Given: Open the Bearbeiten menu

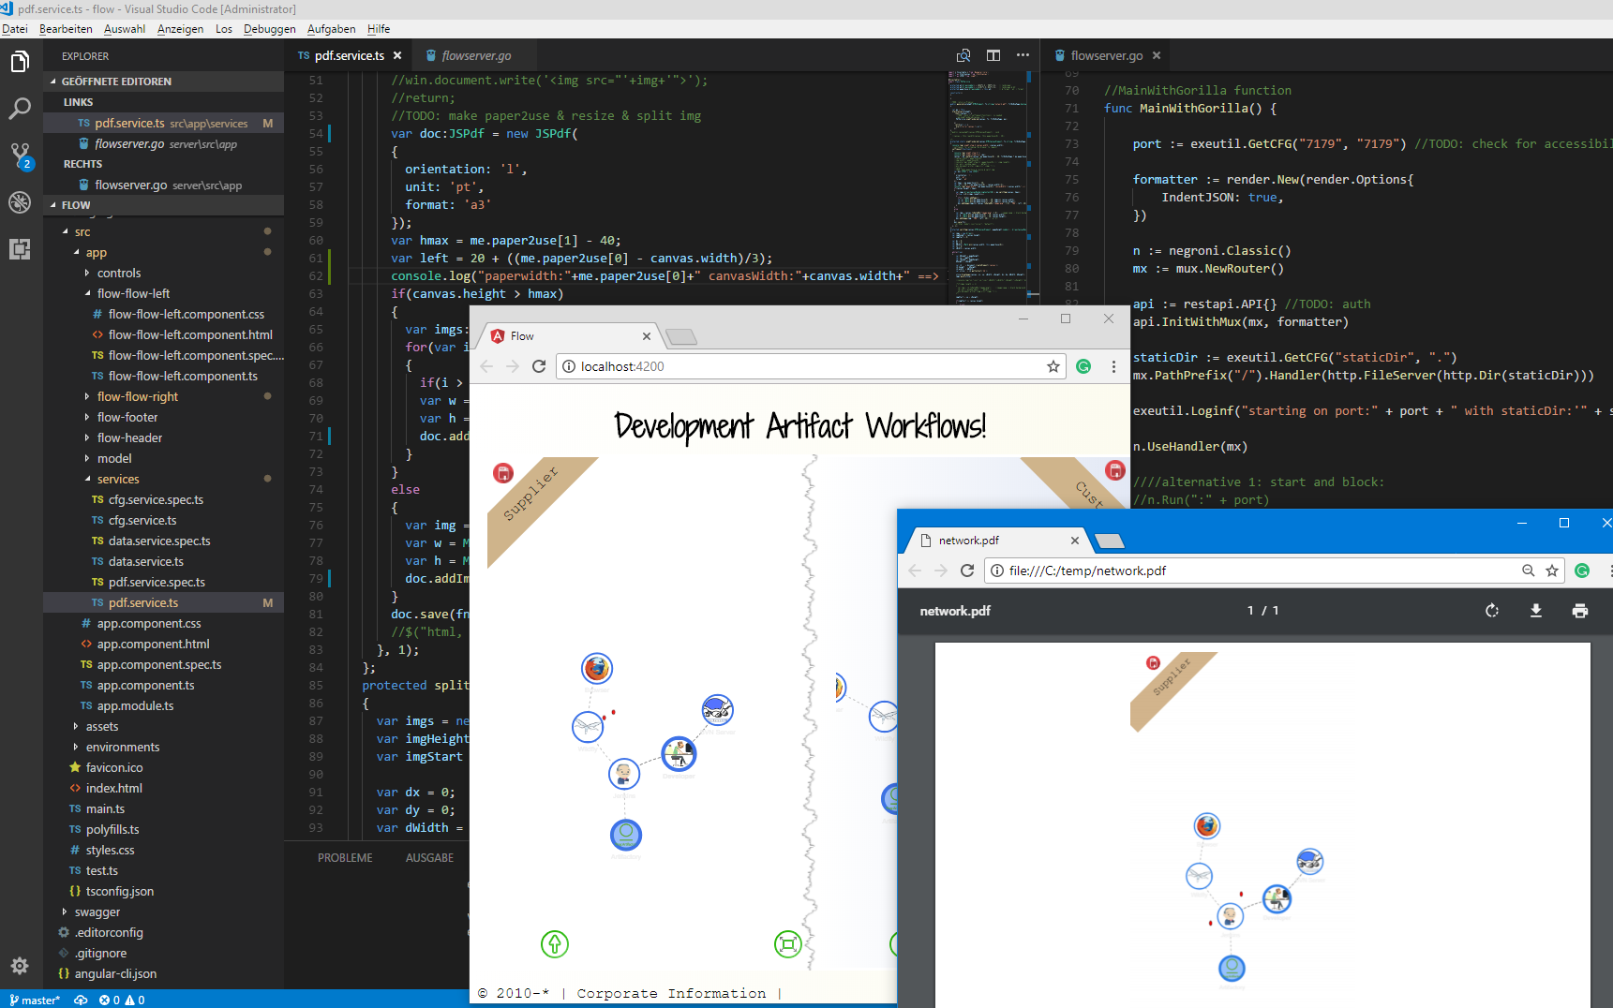Looking at the screenshot, I should coord(66,29).
